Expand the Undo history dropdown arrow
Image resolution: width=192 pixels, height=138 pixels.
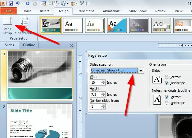coord(22,4)
